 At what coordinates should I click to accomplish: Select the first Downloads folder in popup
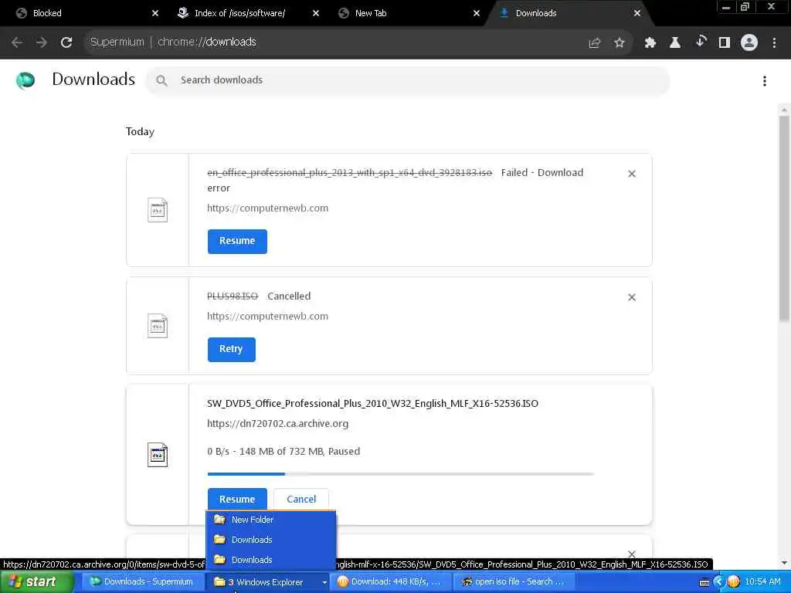[271, 540]
